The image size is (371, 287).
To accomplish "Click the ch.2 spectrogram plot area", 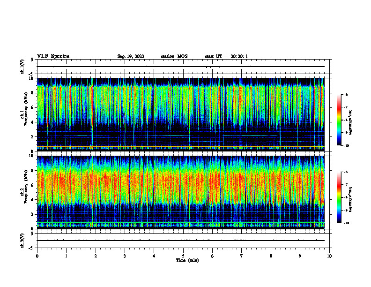I will click(181, 192).
